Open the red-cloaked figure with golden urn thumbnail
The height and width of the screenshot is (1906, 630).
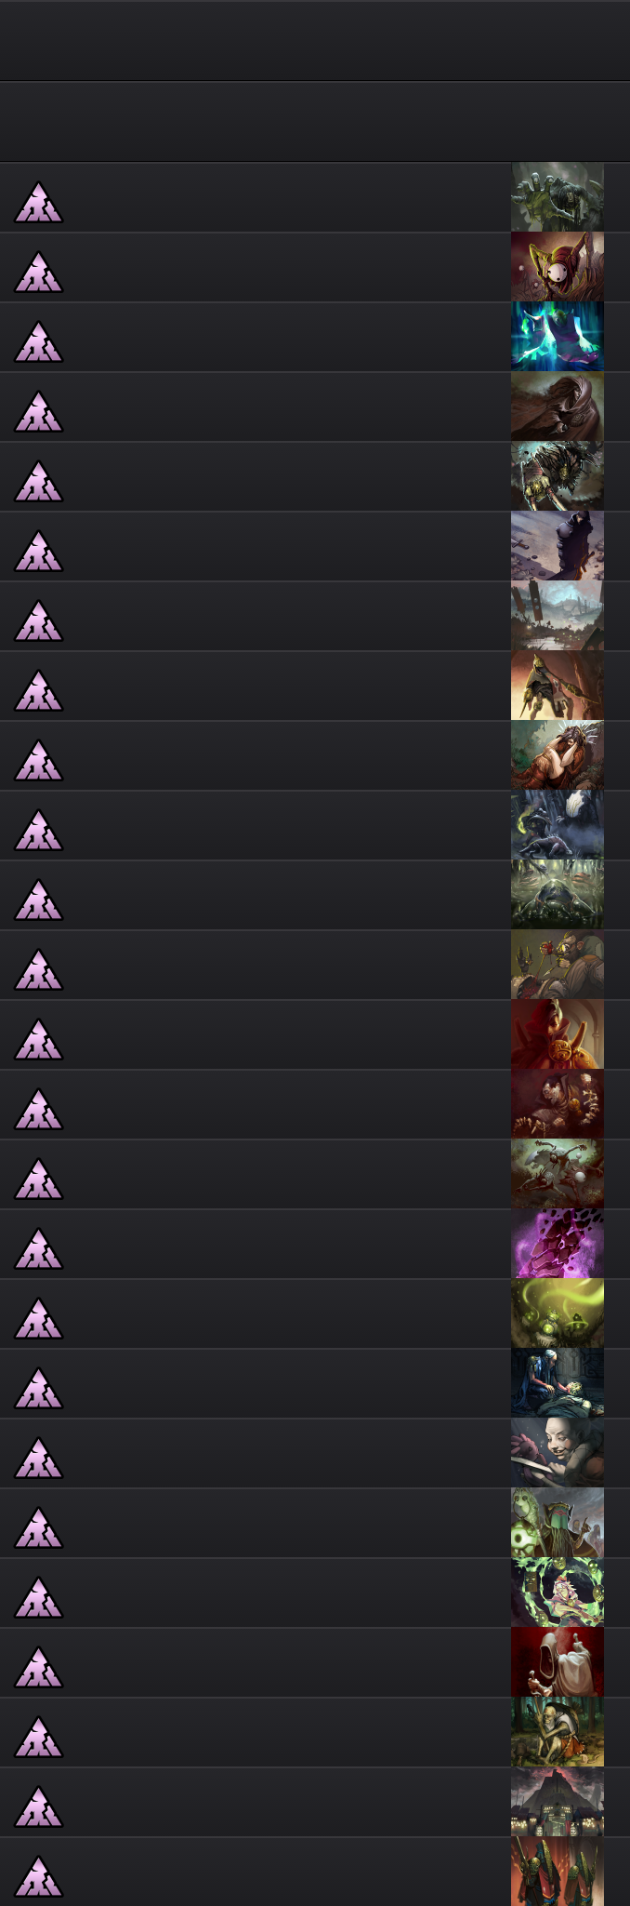(x=558, y=1034)
